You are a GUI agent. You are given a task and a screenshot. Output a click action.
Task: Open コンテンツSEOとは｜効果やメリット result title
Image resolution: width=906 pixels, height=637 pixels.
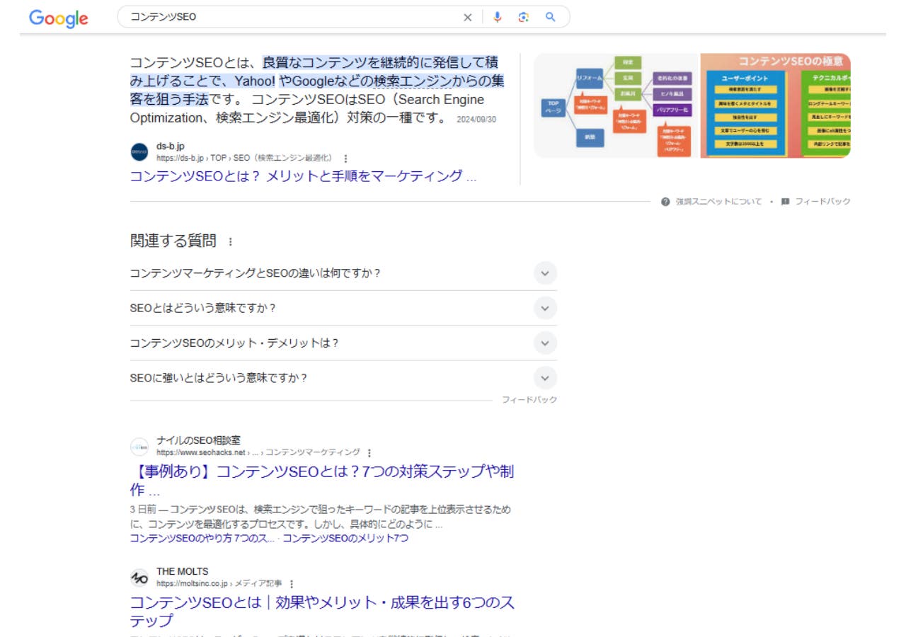click(x=322, y=612)
